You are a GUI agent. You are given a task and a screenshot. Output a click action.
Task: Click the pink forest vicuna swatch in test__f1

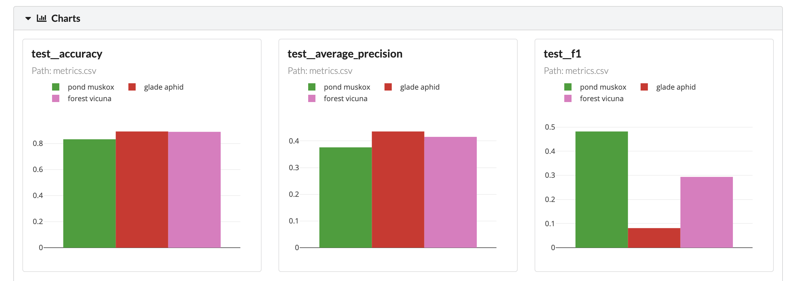click(x=568, y=98)
